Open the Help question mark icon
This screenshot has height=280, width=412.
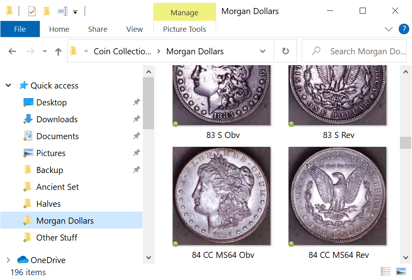point(403,29)
